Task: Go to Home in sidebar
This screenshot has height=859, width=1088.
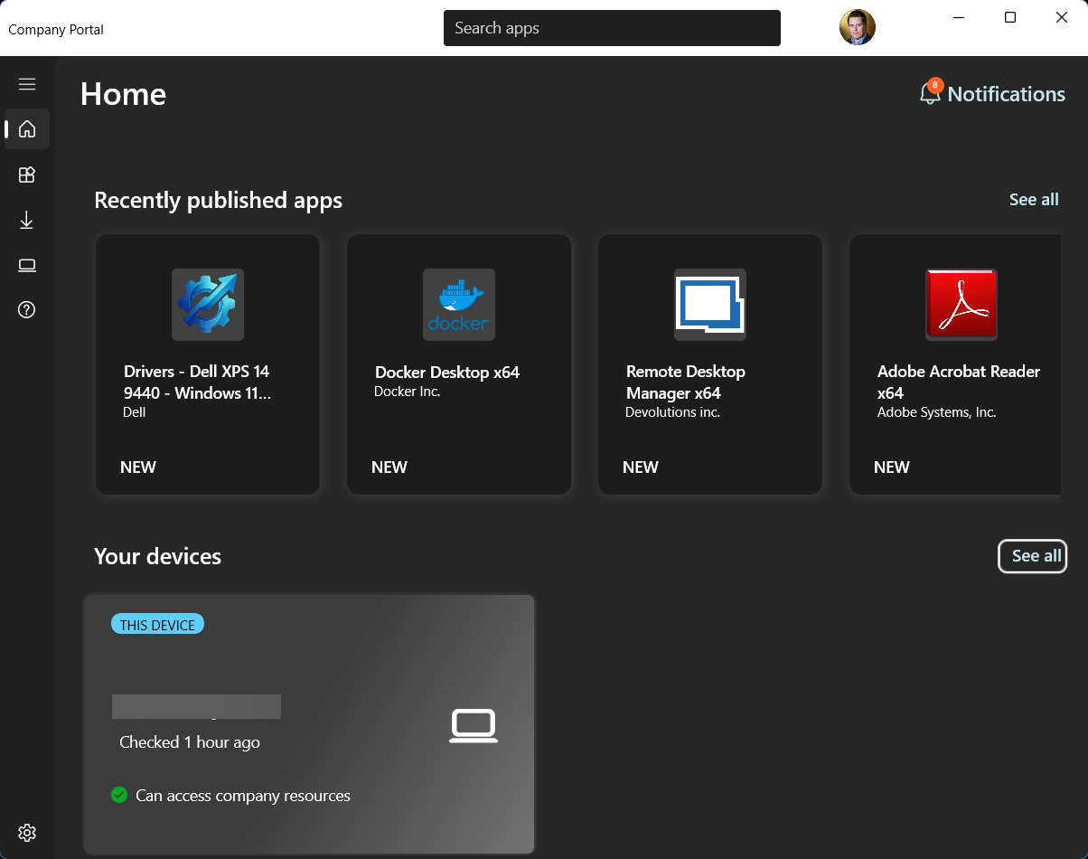Action: 27,128
